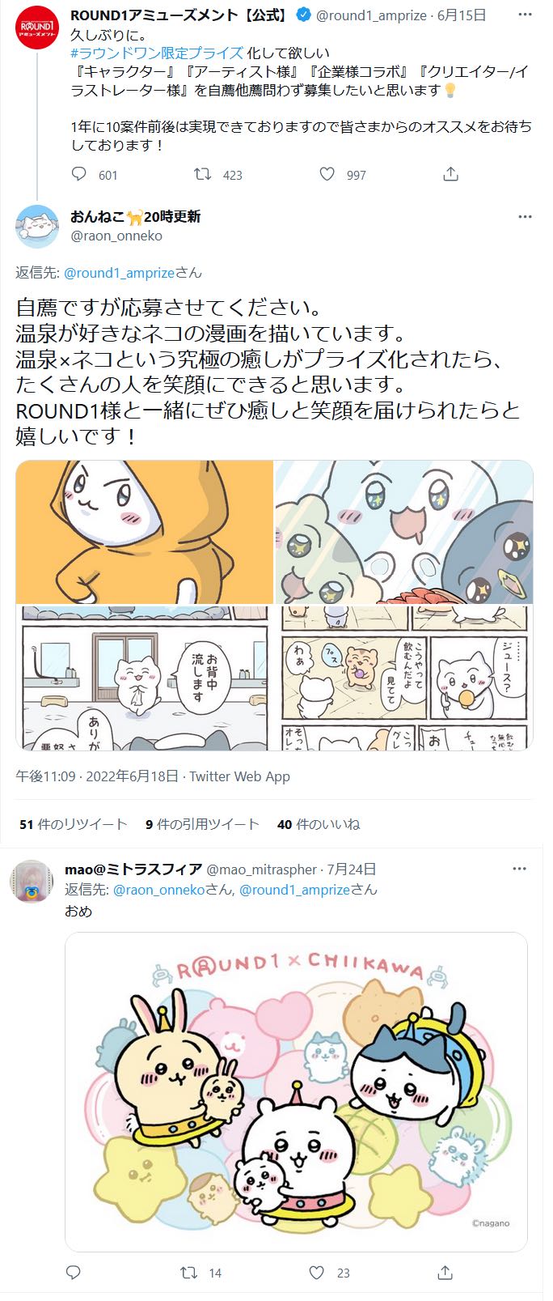Like the ROUND1 tweet with 997 likes
Viewport: 553px width, 1301px height.
pos(327,174)
